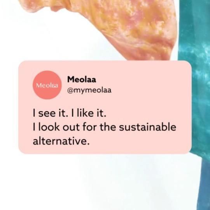Click the phrase "I look out for"

[x=65, y=127]
